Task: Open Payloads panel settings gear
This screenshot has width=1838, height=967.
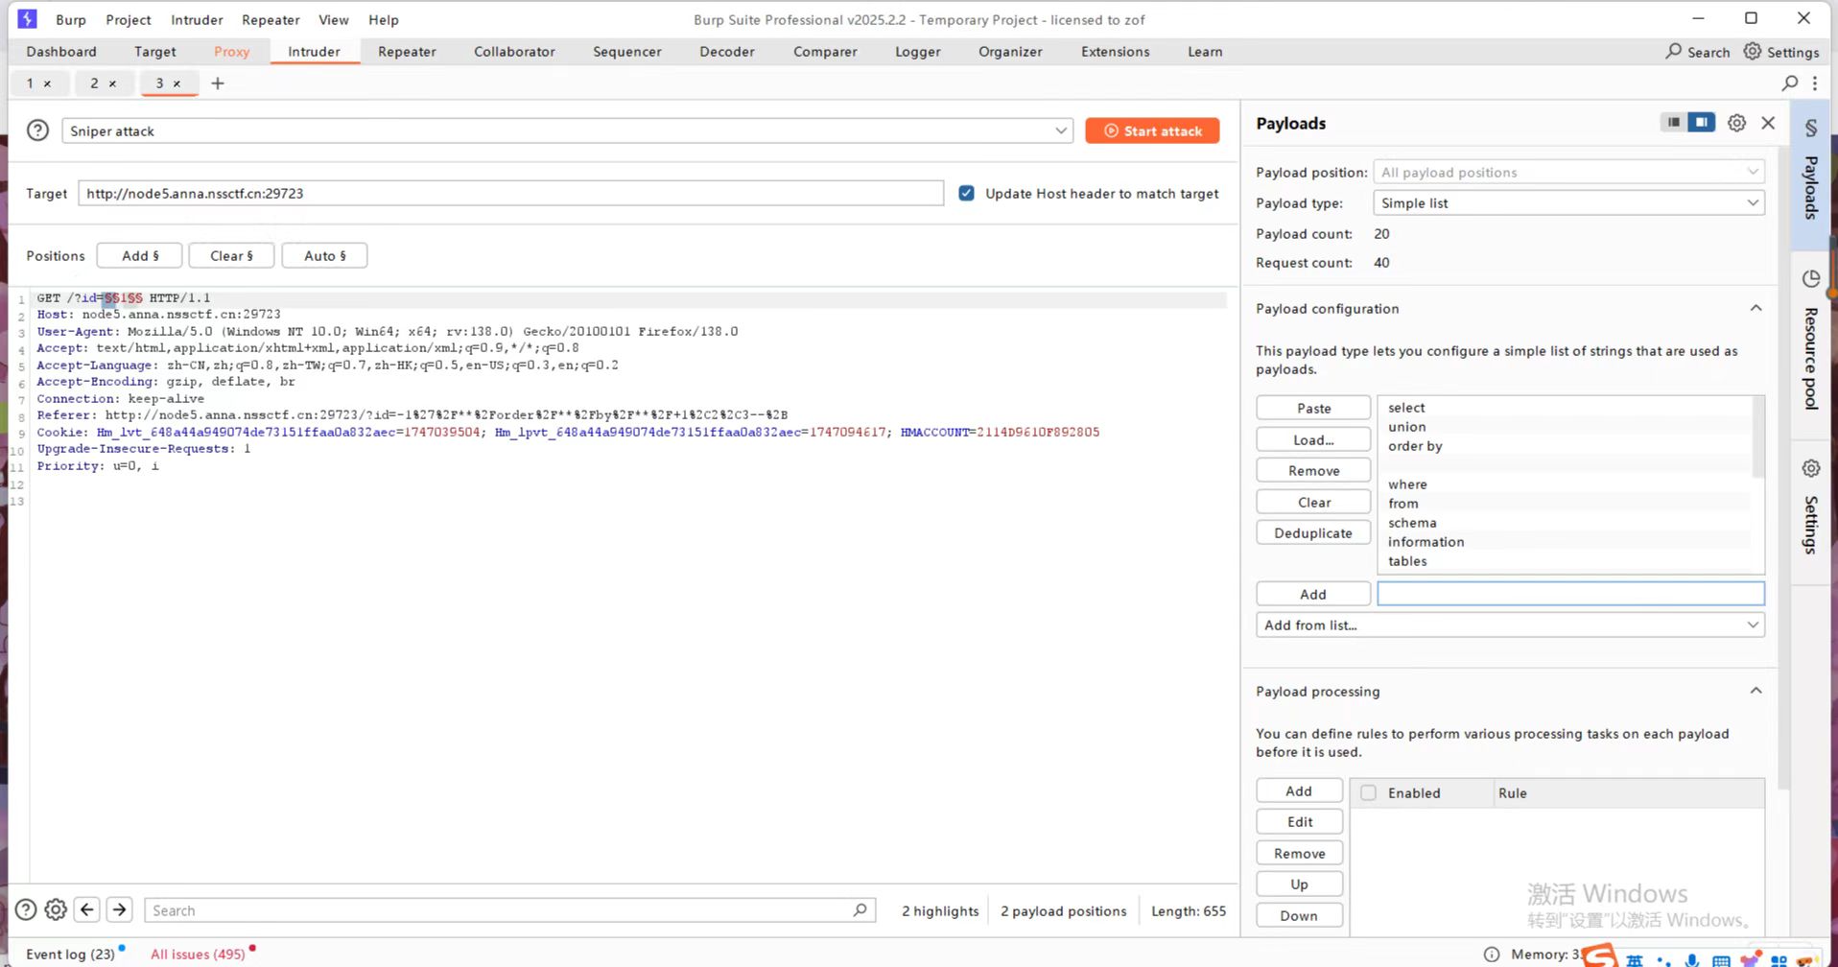Action: click(x=1736, y=123)
